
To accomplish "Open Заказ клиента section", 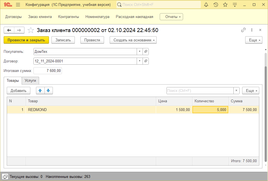I will [x=40, y=17].
